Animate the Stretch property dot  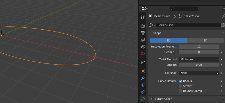click(222, 86)
